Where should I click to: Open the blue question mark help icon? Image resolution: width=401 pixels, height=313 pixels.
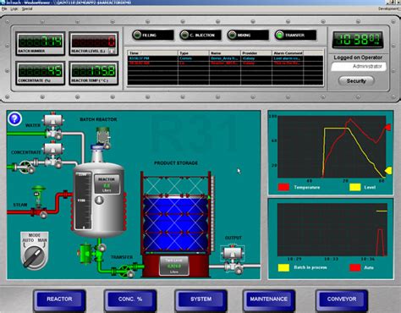14,118
